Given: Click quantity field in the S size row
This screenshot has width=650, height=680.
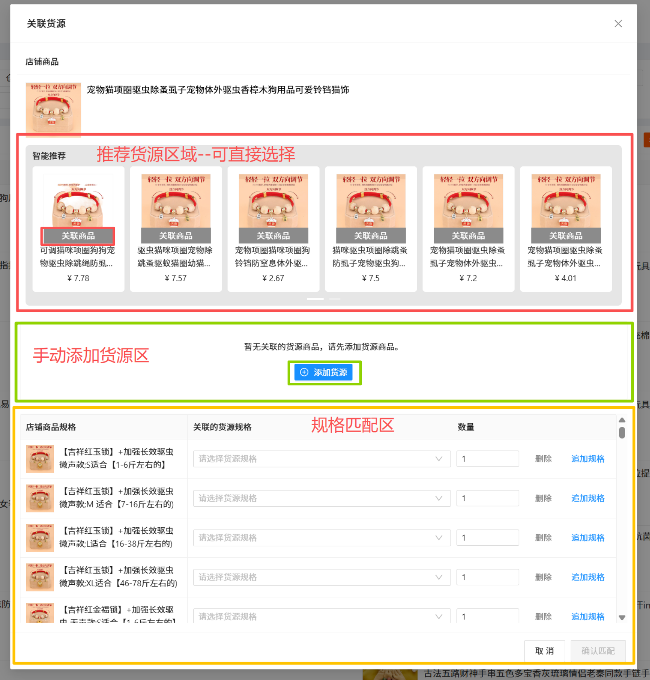Looking at the screenshot, I should [487, 459].
